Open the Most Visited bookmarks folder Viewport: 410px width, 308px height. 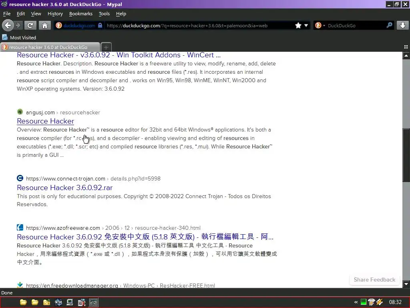click(19, 37)
